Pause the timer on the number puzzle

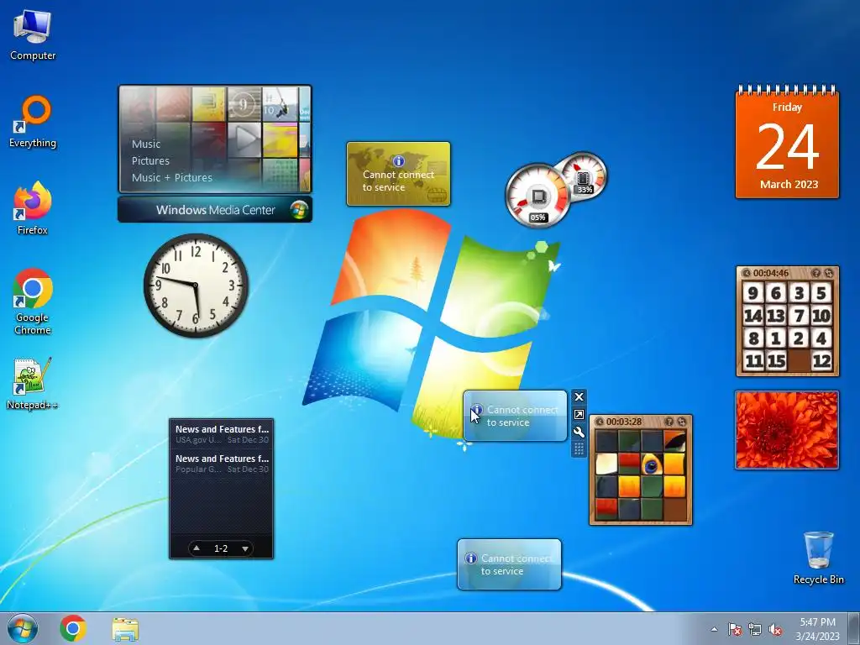pyautogui.click(x=747, y=273)
